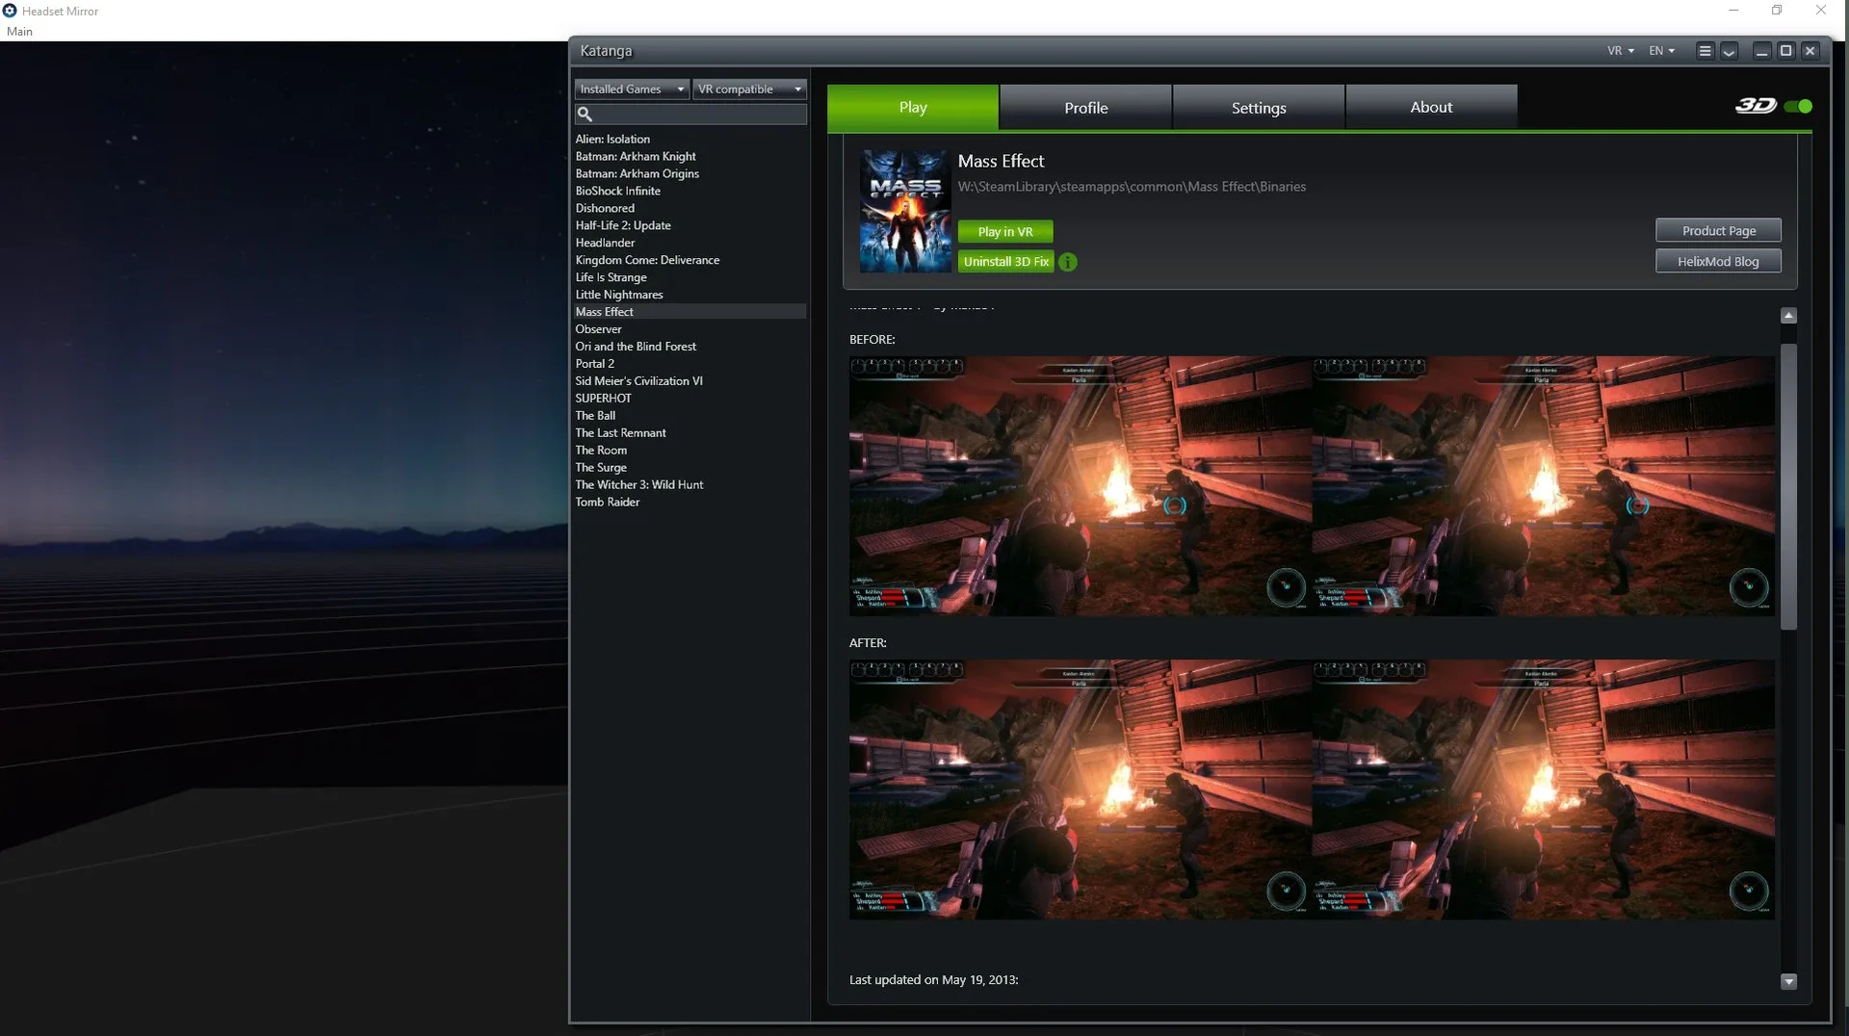Click the scrollbar down arrow in description
Screen dimensions: 1849x1036
1788,982
